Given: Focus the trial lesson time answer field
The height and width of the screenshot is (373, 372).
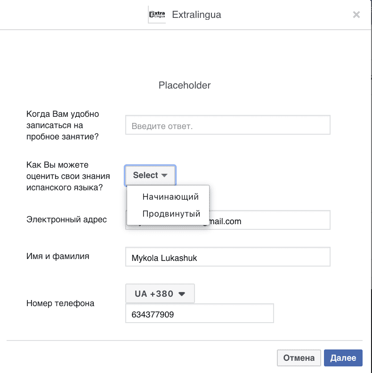Looking at the screenshot, I should tap(228, 126).
